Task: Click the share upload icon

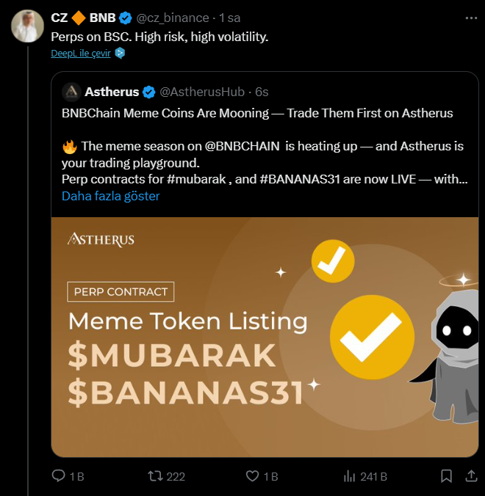Action: (470, 476)
